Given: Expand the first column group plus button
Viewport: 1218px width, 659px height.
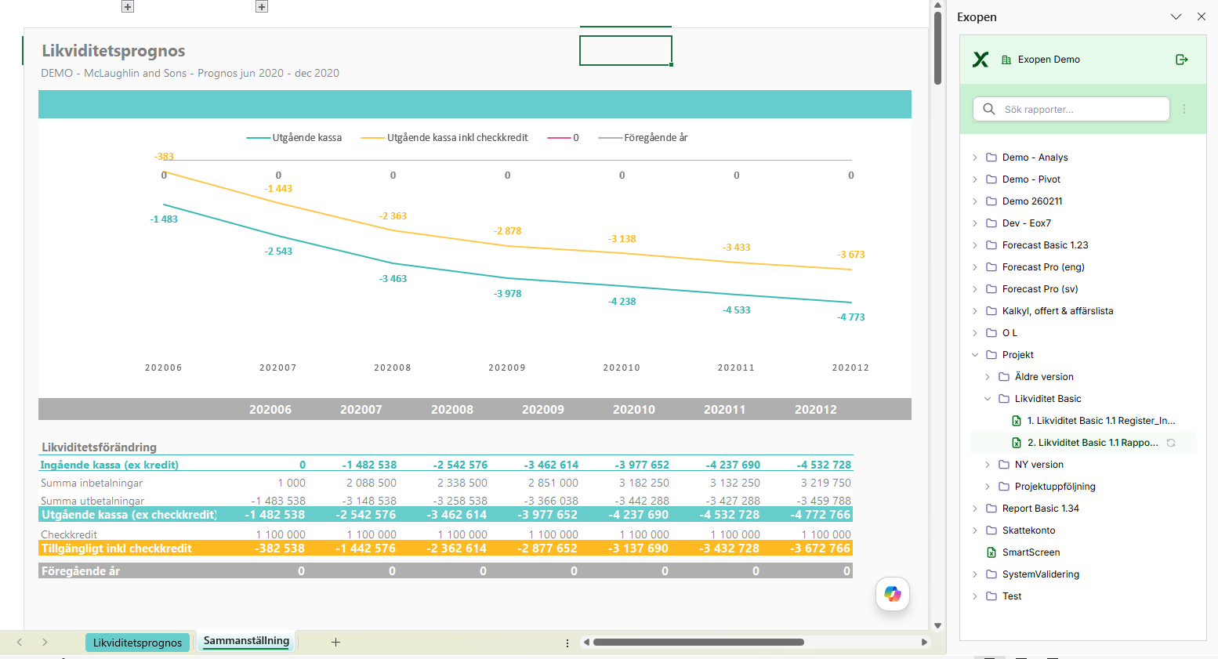Looking at the screenshot, I should pos(128,6).
